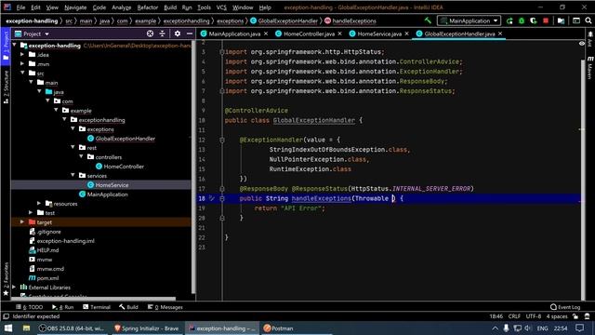Open the Terminal tool window
Viewport: 595px width, 335px height.
tap(97, 307)
